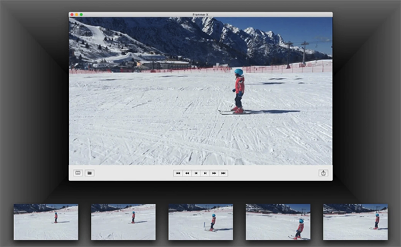
Task: Click the fast-forward double-arrow button
Action: tap(215, 173)
